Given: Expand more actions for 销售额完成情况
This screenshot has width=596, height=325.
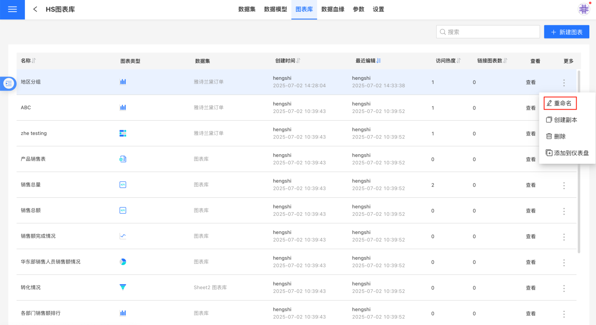Looking at the screenshot, I should point(564,237).
